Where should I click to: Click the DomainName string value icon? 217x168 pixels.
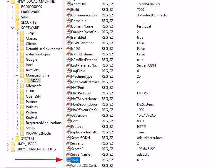click(68, 26)
